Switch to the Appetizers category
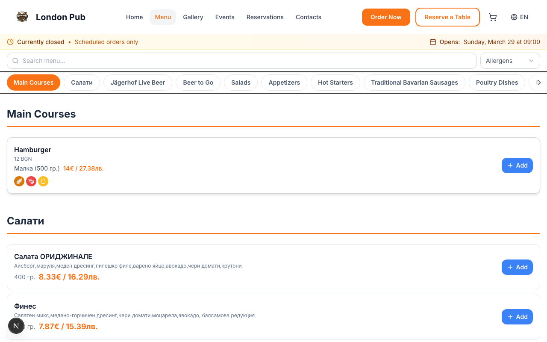The width and height of the screenshot is (547, 342). coord(284,83)
